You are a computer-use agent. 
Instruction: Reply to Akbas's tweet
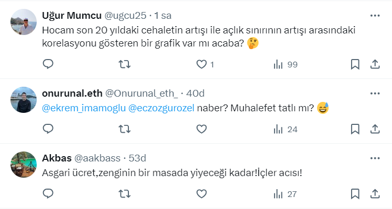[x=48, y=194]
